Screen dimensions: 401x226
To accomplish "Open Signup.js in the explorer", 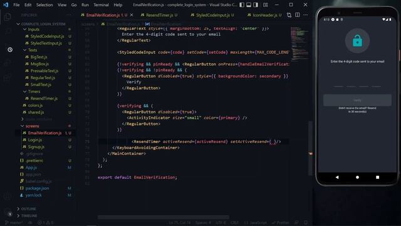I will 36,147.
